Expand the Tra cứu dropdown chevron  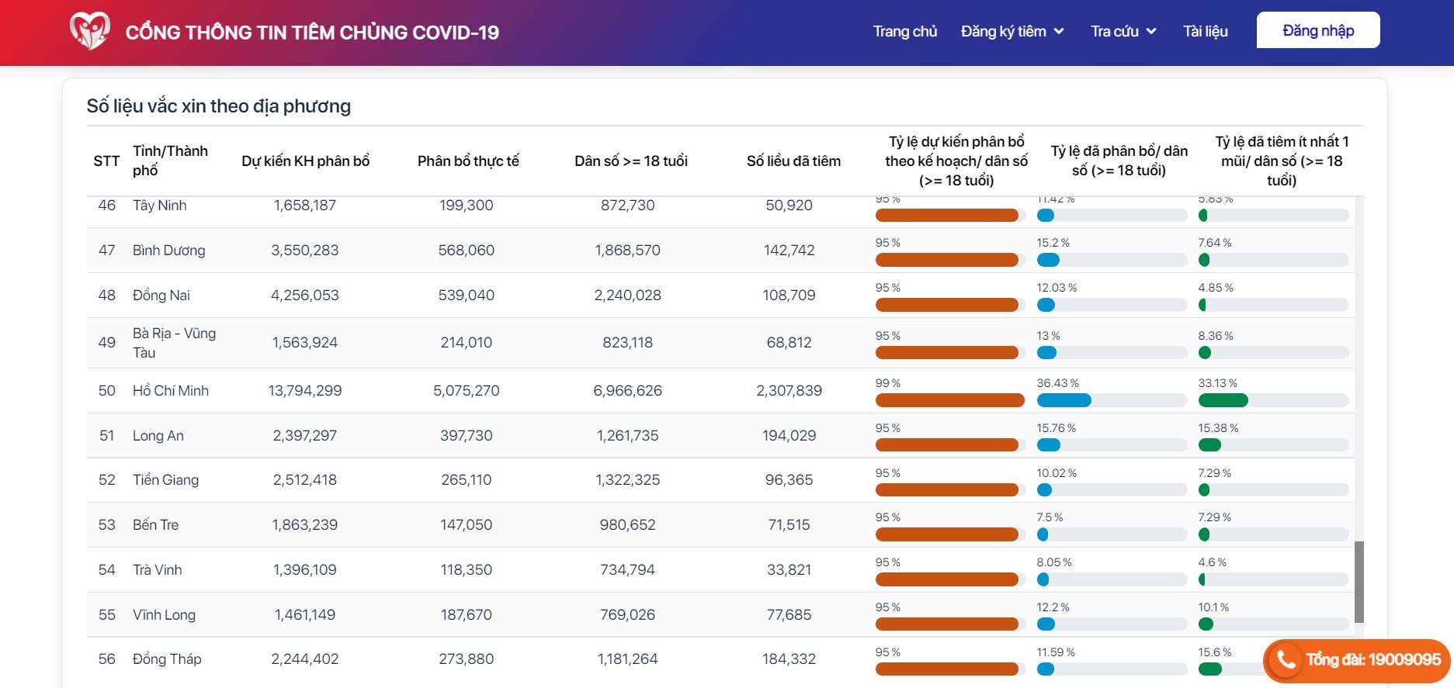1151,32
